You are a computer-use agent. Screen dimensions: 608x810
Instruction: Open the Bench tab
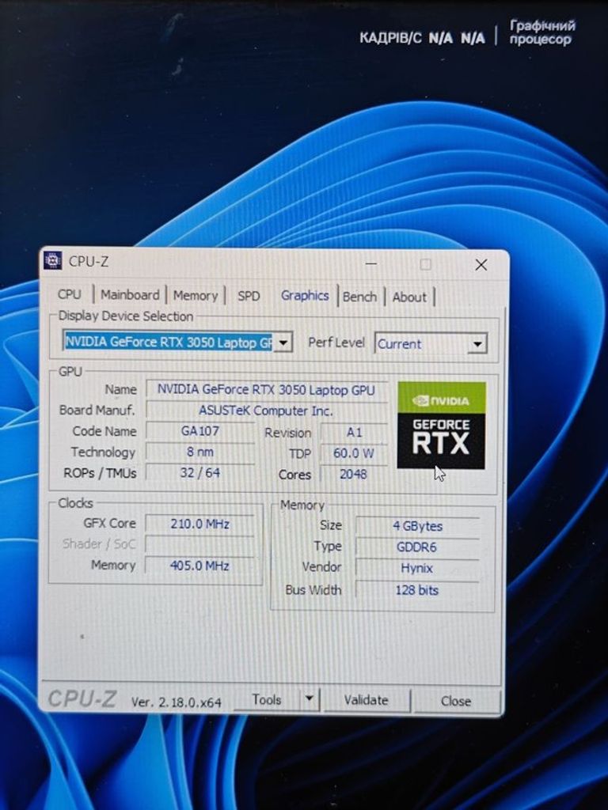[x=360, y=297]
